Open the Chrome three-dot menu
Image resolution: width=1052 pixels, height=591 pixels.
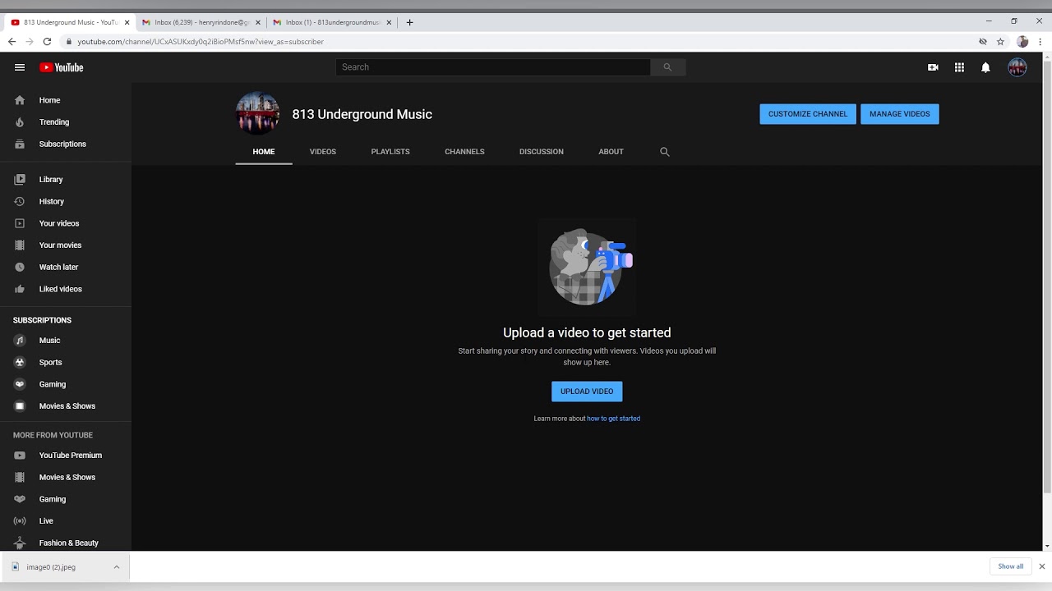1040,42
